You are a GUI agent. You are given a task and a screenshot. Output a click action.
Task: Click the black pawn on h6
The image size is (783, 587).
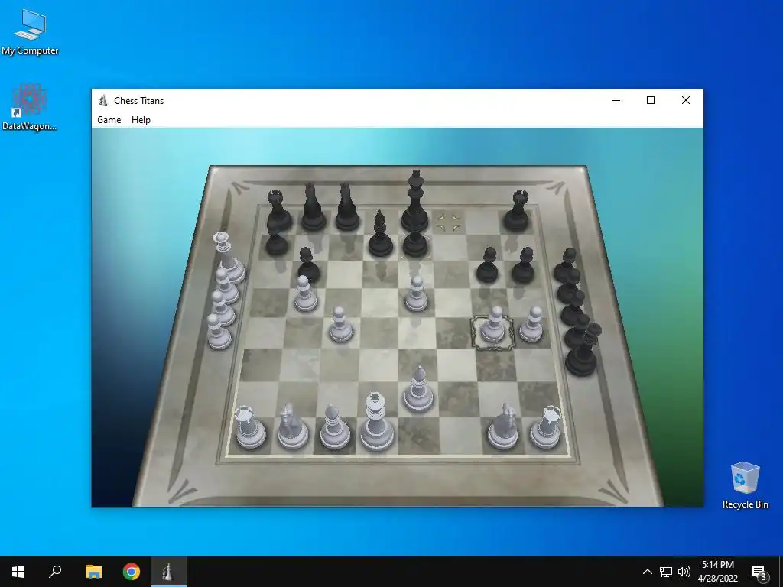coord(523,265)
